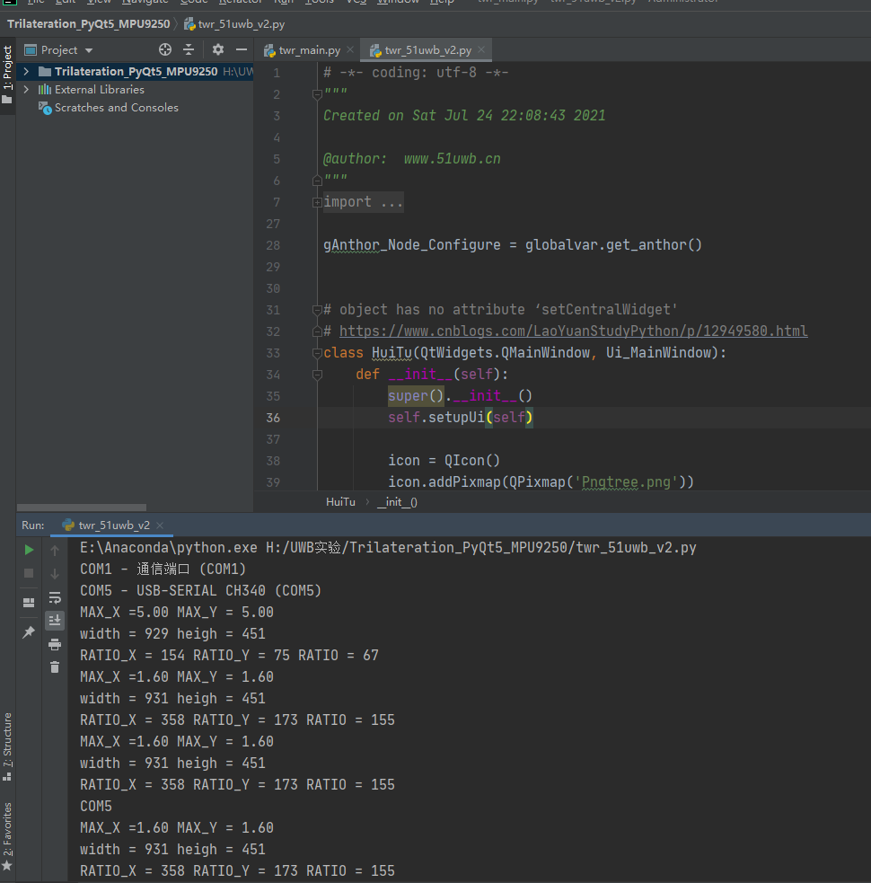Click the locate-file target icon in Project panel

165,49
